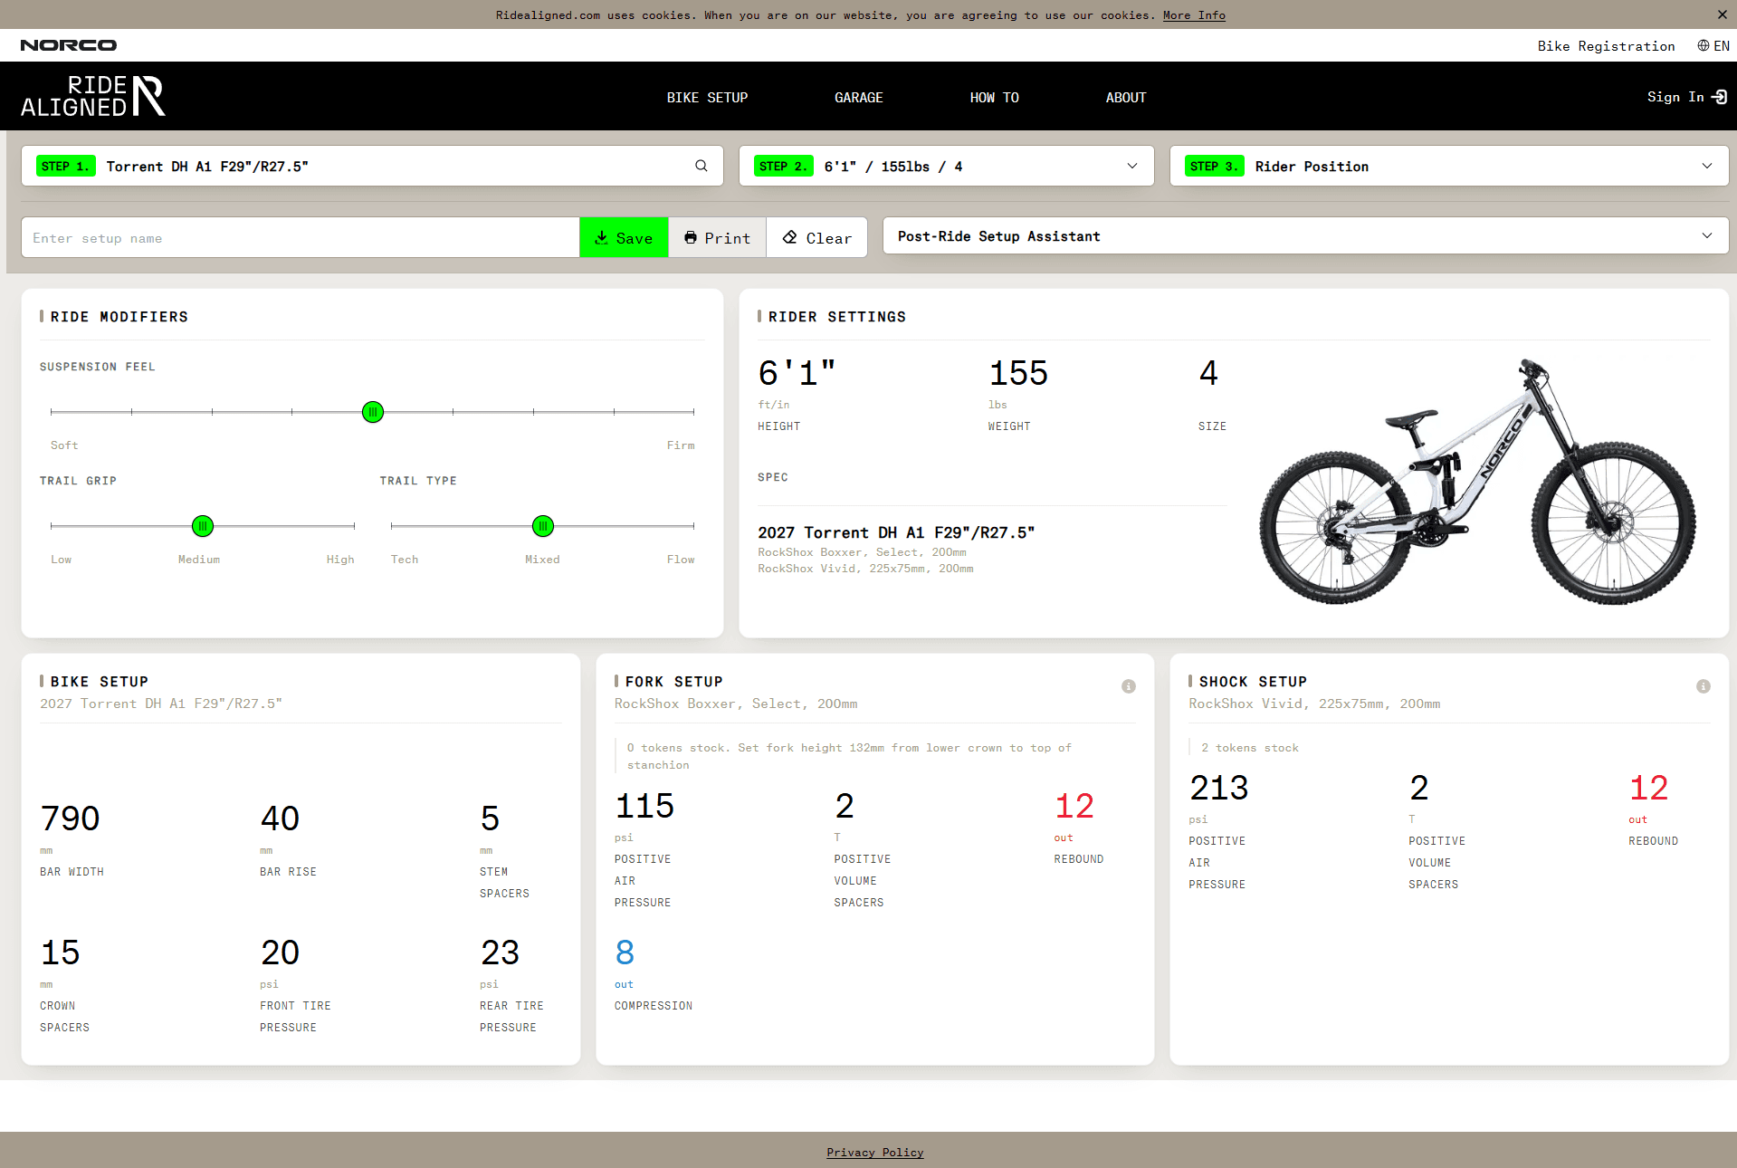Open the How To menu

[x=994, y=98]
